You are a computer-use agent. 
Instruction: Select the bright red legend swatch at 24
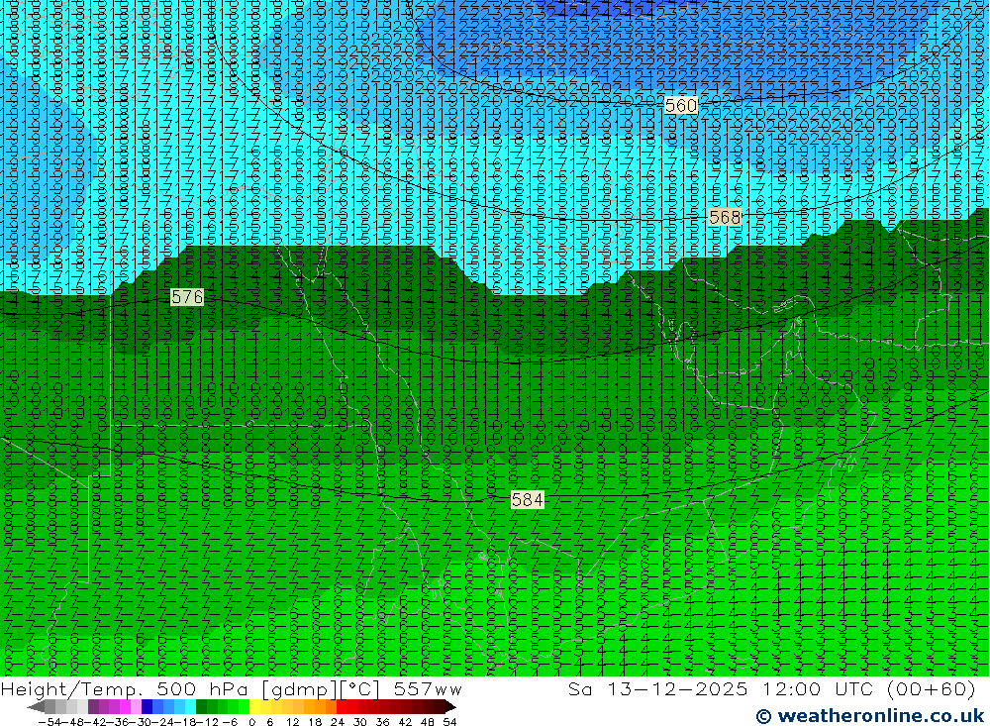coord(342,706)
